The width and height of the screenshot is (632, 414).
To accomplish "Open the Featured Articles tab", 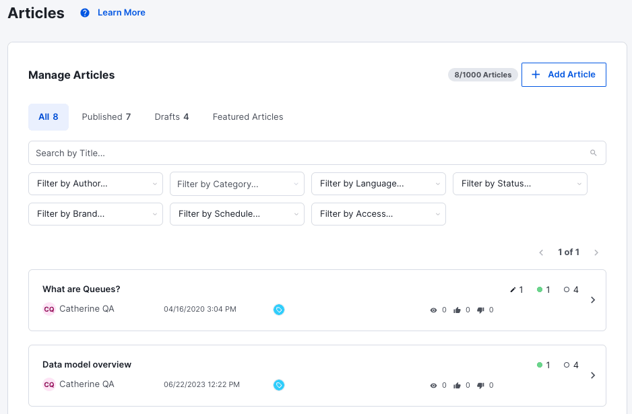I will click(248, 117).
